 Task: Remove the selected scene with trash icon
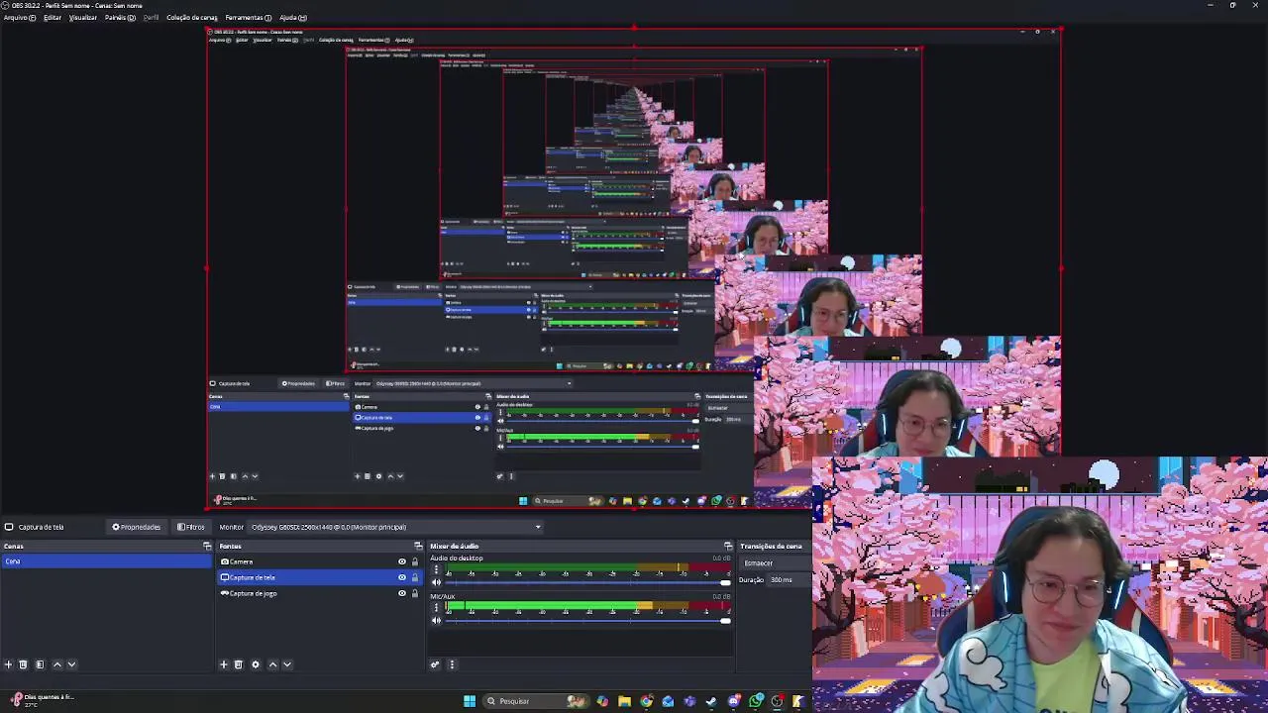click(x=24, y=664)
